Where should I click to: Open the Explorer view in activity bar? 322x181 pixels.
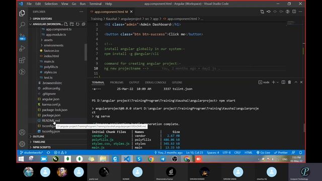[22, 13]
